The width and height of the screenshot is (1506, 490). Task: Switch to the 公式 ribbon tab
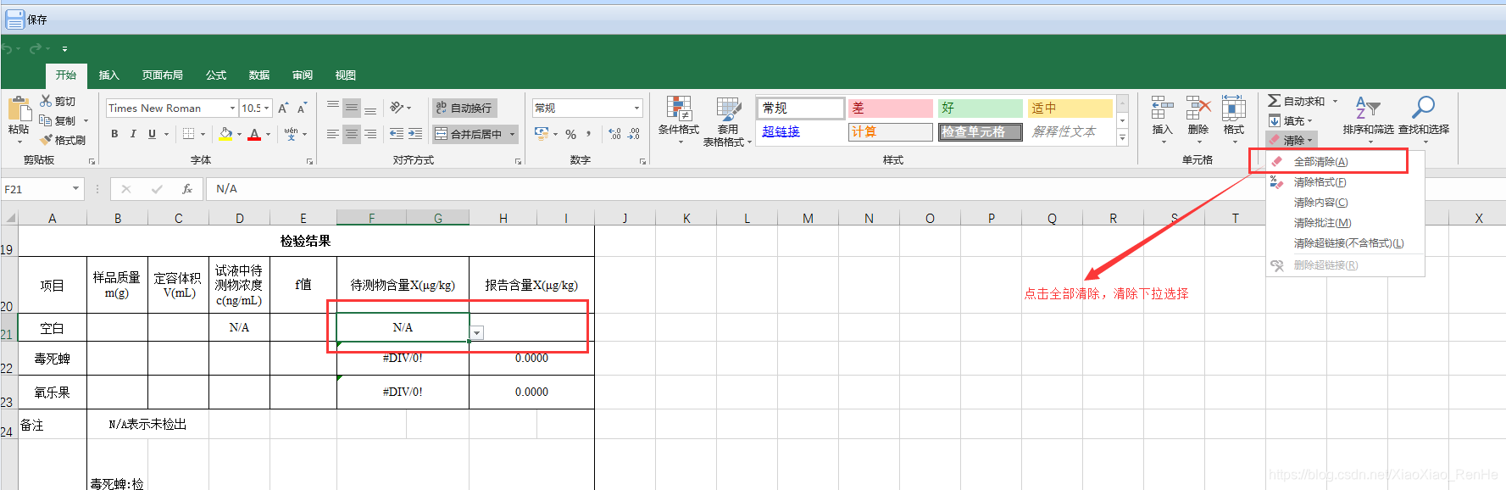point(216,75)
